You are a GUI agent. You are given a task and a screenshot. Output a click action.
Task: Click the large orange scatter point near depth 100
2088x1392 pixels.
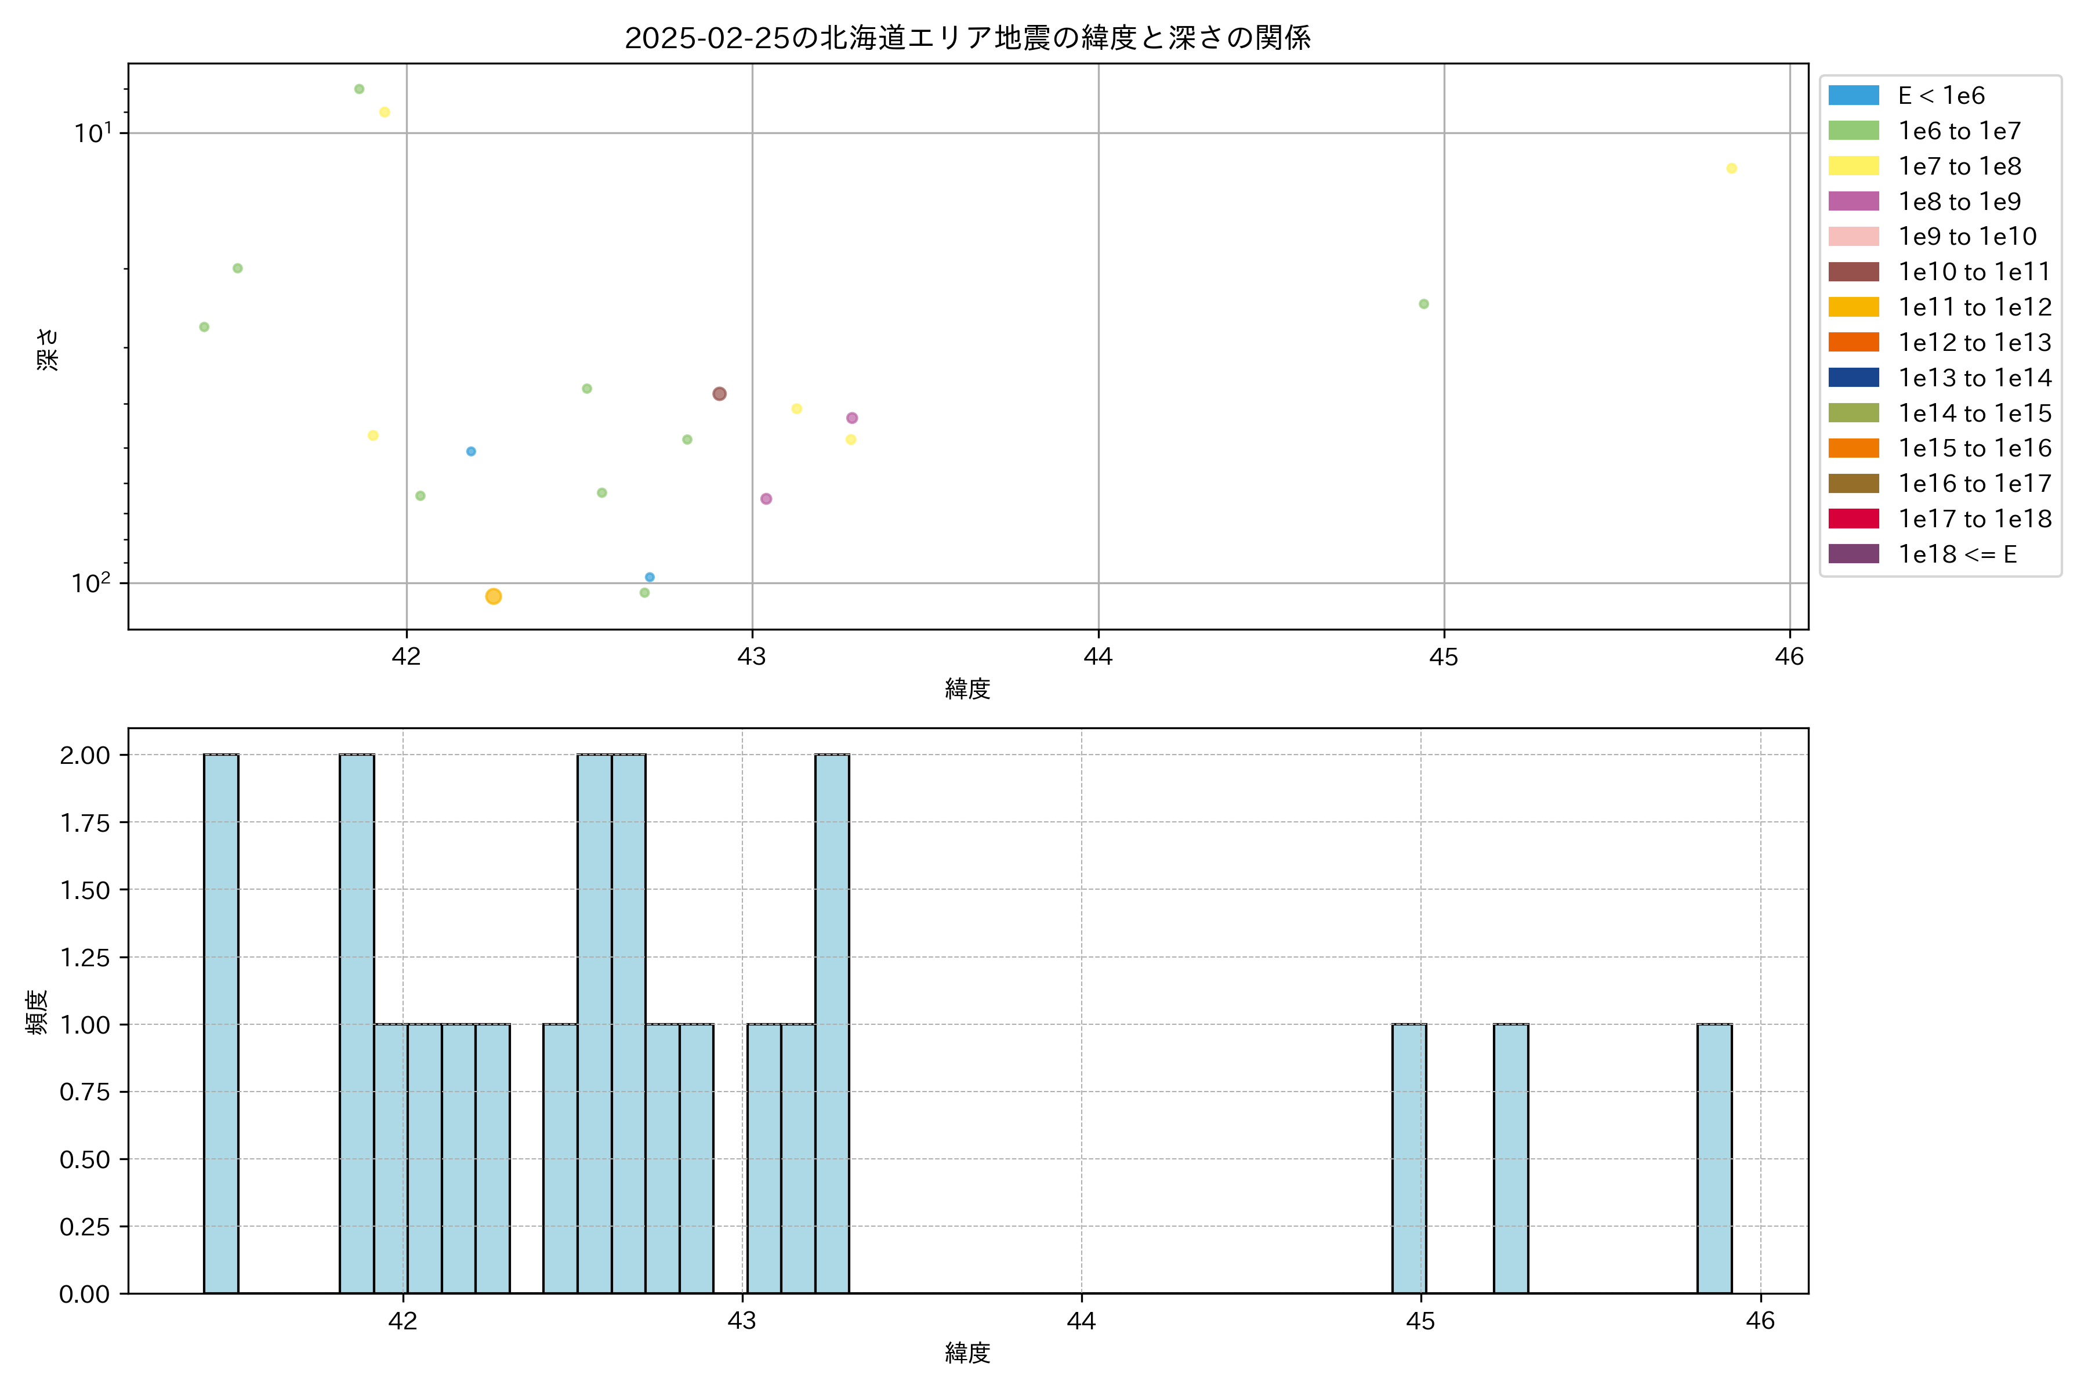494,597
